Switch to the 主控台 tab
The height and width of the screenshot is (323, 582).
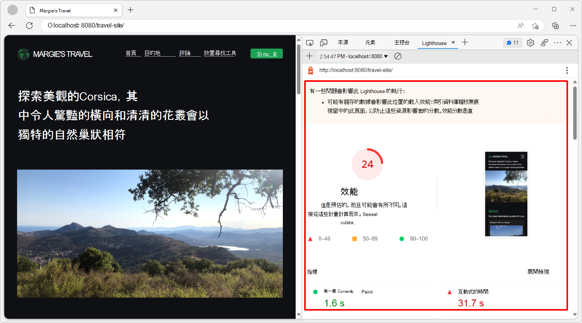pos(402,43)
